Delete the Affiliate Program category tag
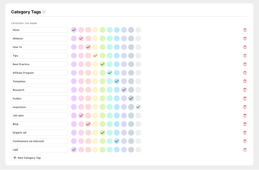The width and height of the screenshot is (259, 170). pyautogui.click(x=245, y=73)
